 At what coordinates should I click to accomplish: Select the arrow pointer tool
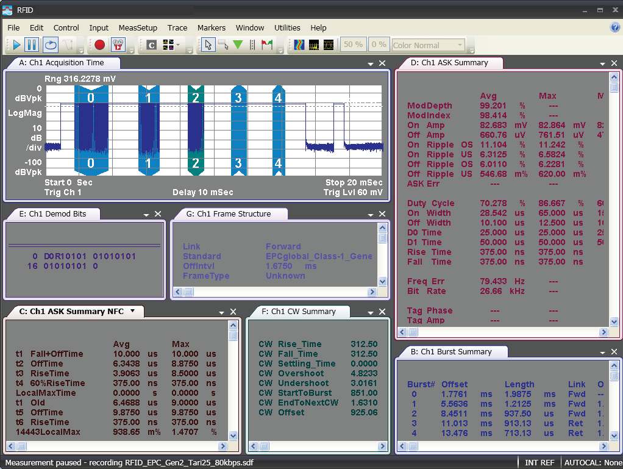[x=208, y=45]
